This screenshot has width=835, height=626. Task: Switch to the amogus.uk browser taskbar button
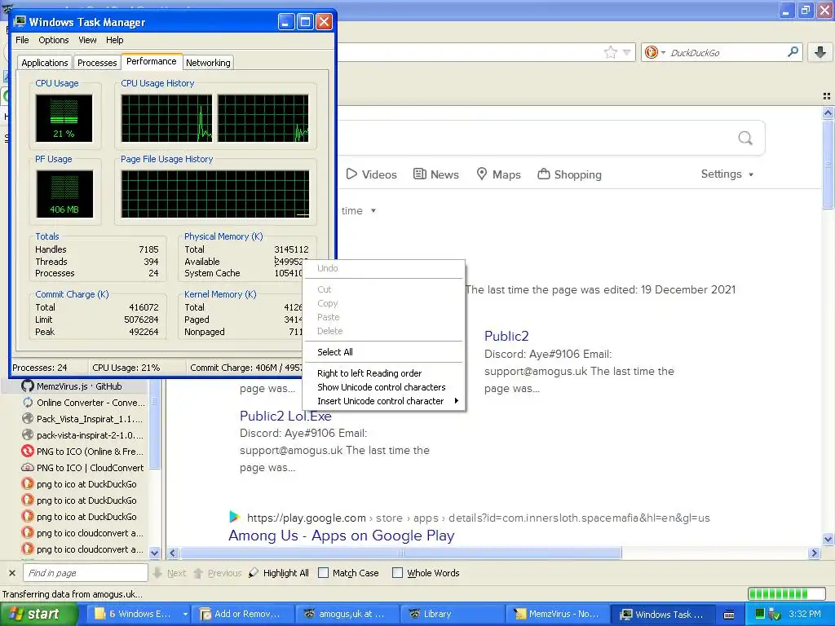click(x=347, y=615)
